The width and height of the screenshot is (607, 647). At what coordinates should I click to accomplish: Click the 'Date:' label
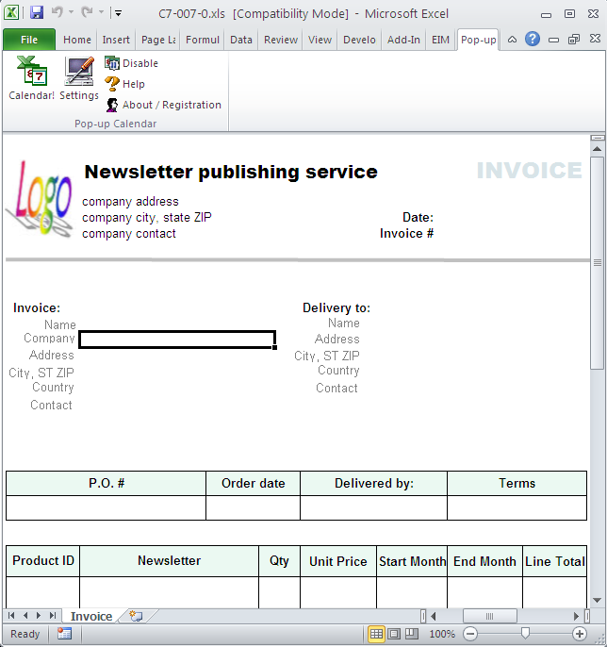(418, 218)
